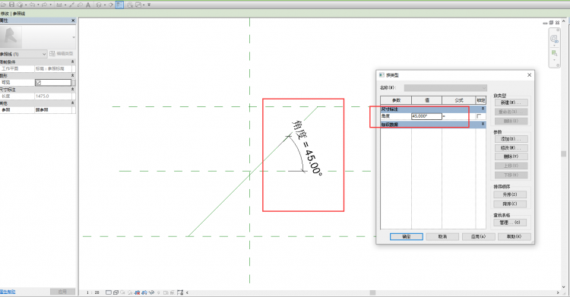Select the Text (A) tool icon
The image size is (570, 297).
tap(88, 5)
